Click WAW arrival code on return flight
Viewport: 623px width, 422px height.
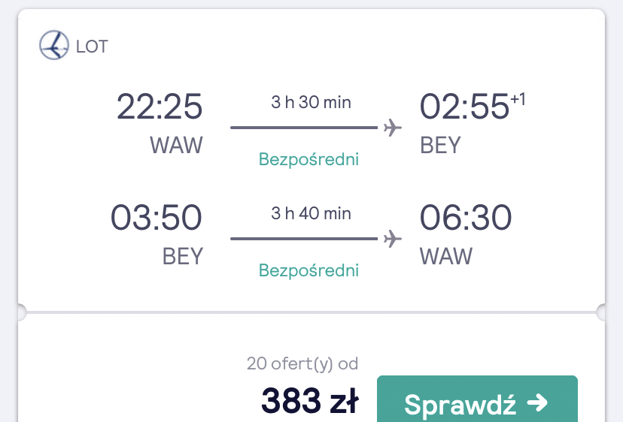446,256
